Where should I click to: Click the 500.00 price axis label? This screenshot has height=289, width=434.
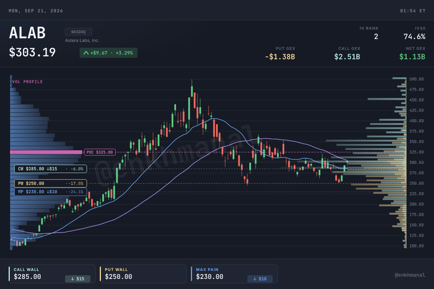coord(417,79)
